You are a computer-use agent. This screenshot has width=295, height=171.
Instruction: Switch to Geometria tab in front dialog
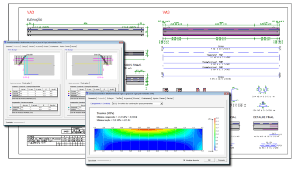(x=92, y=98)
